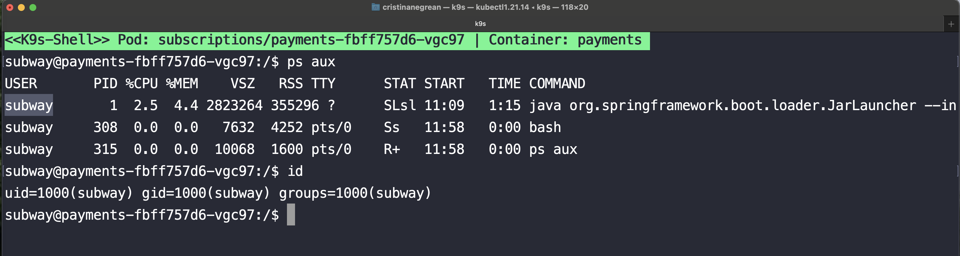Click the uid=1000(subway) output text
The image size is (960, 256).
tap(69, 193)
